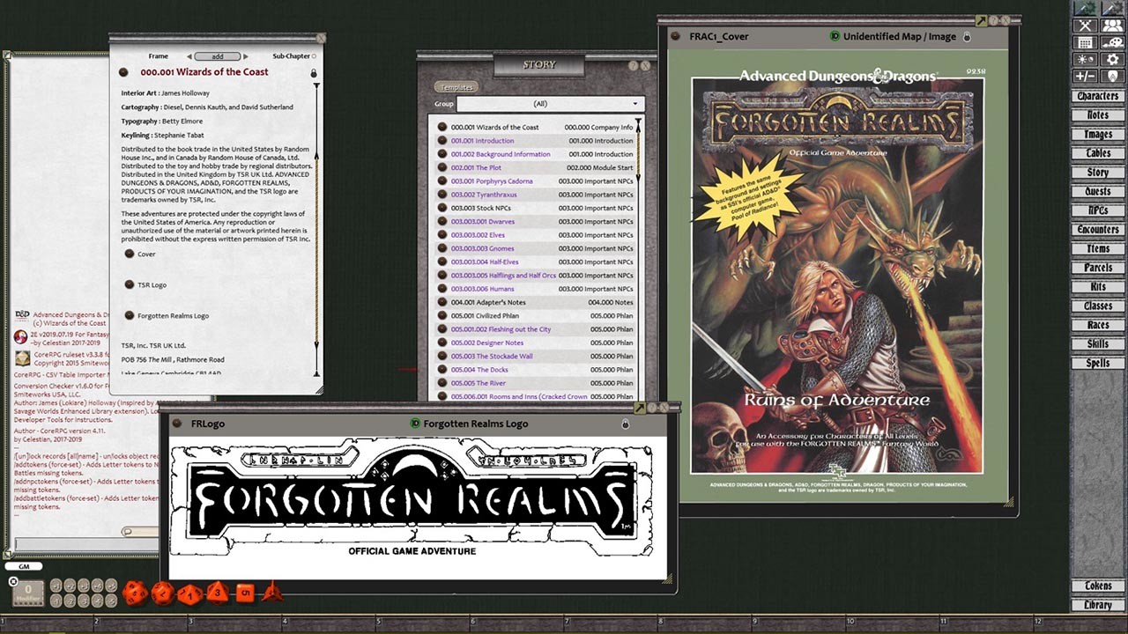Image resolution: width=1128 pixels, height=634 pixels.
Task: Click the Sub-Chapter arrow in the frame toolbar
Action: click(315, 55)
